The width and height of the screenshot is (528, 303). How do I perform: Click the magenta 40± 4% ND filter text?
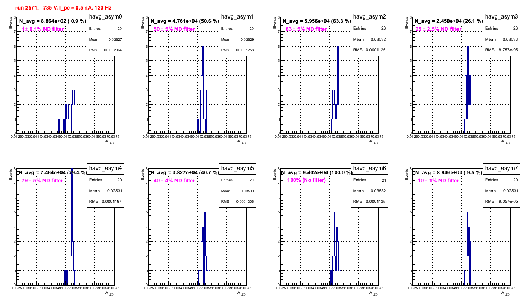point(174,181)
